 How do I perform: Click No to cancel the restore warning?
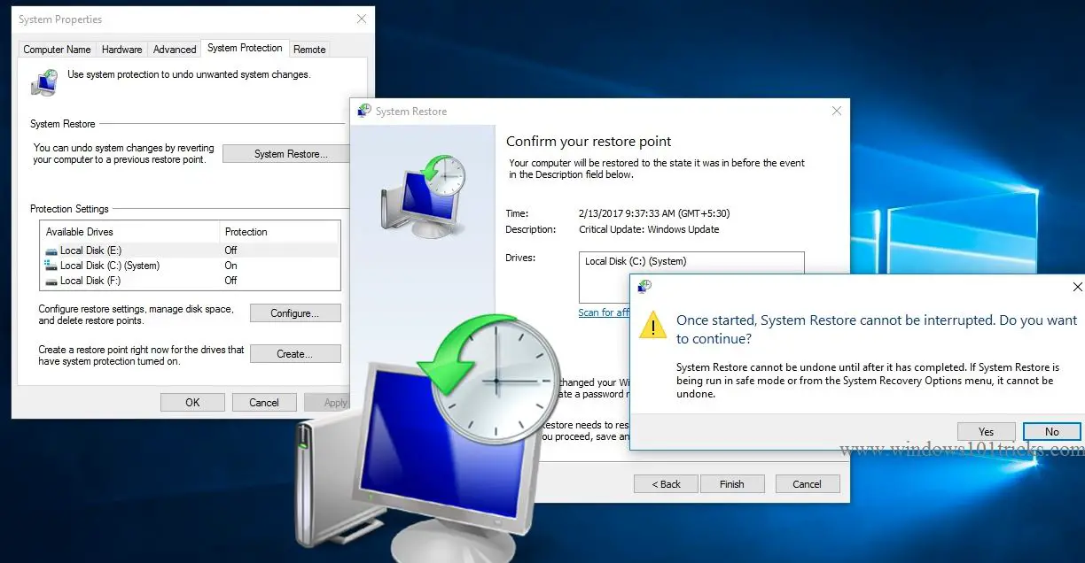(1051, 431)
